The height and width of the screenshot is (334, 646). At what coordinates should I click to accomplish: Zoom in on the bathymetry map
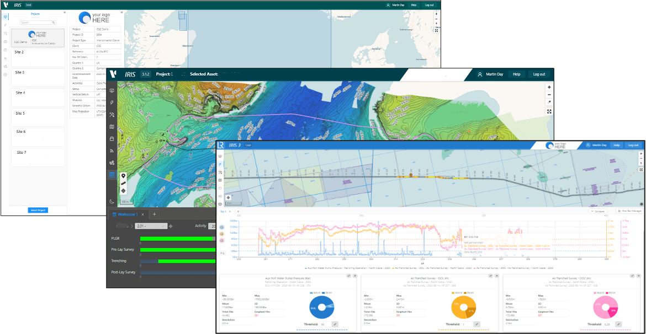coord(549,87)
